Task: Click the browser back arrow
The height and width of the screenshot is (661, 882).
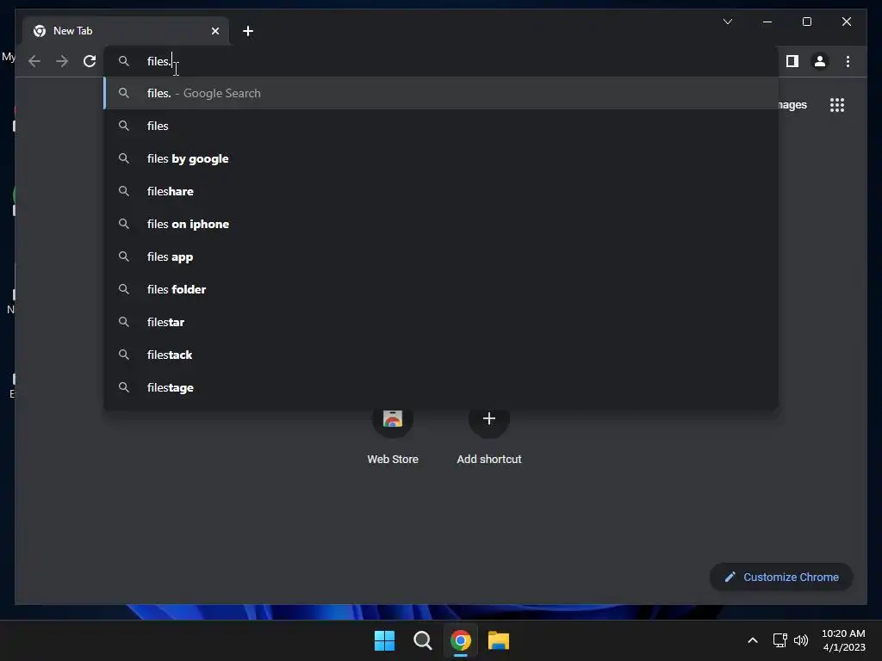Action: pos(34,61)
